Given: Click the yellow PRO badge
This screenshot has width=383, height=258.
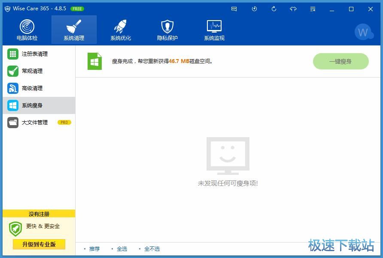Looking at the screenshot, I should point(64,123).
